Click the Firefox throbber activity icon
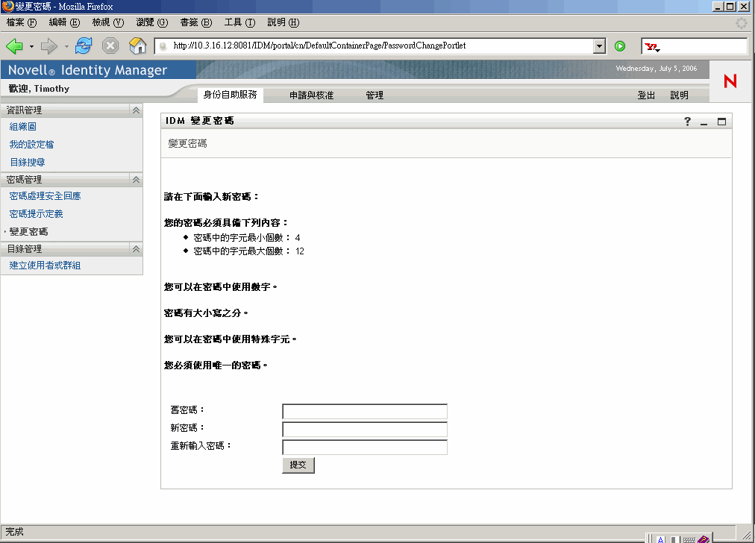This screenshot has height=543, width=755. [741, 22]
